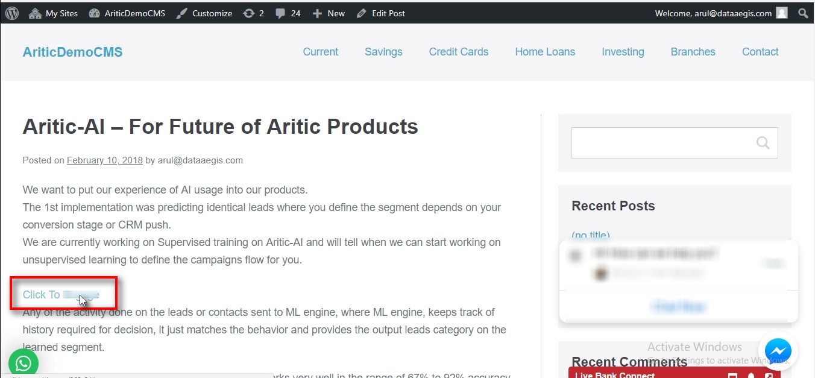
Task: Open the Investing navigation item
Action: pos(623,52)
